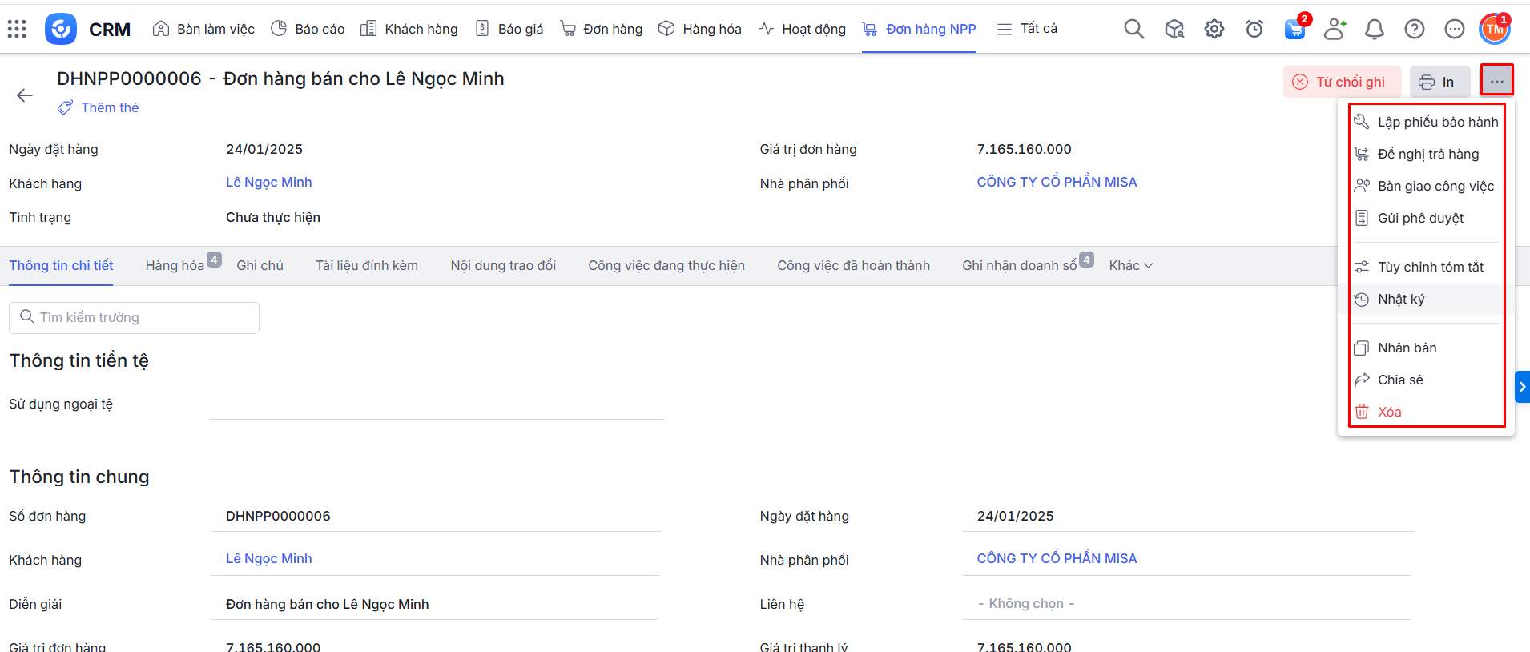Click the add user icon
The height and width of the screenshot is (652, 1530).
tap(1335, 30)
